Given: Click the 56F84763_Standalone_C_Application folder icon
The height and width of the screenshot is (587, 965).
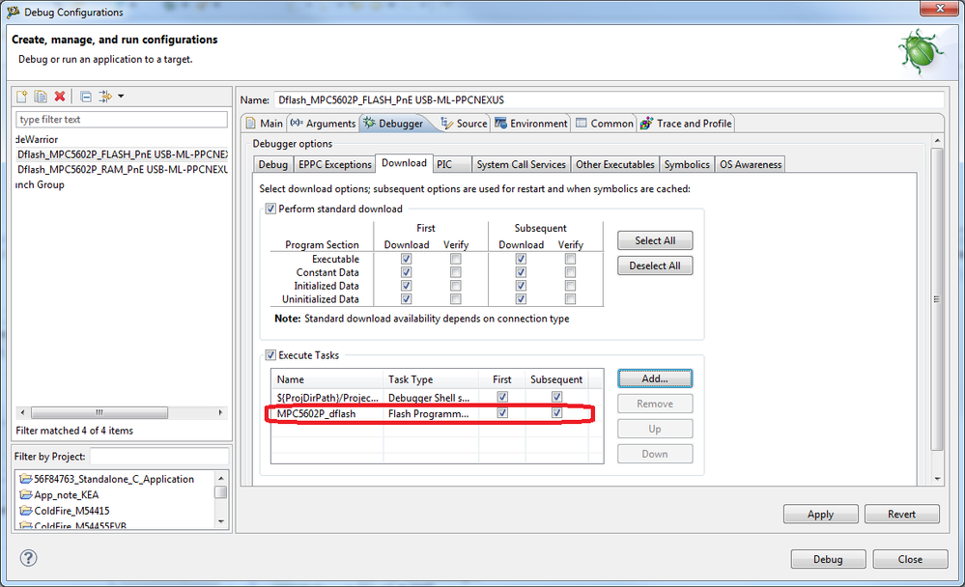Looking at the screenshot, I should pyautogui.click(x=26, y=479).
